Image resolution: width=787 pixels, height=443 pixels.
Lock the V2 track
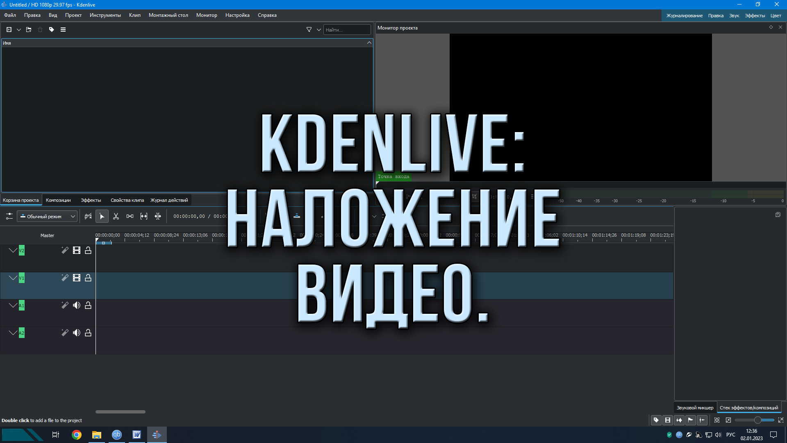click(88, 250)
